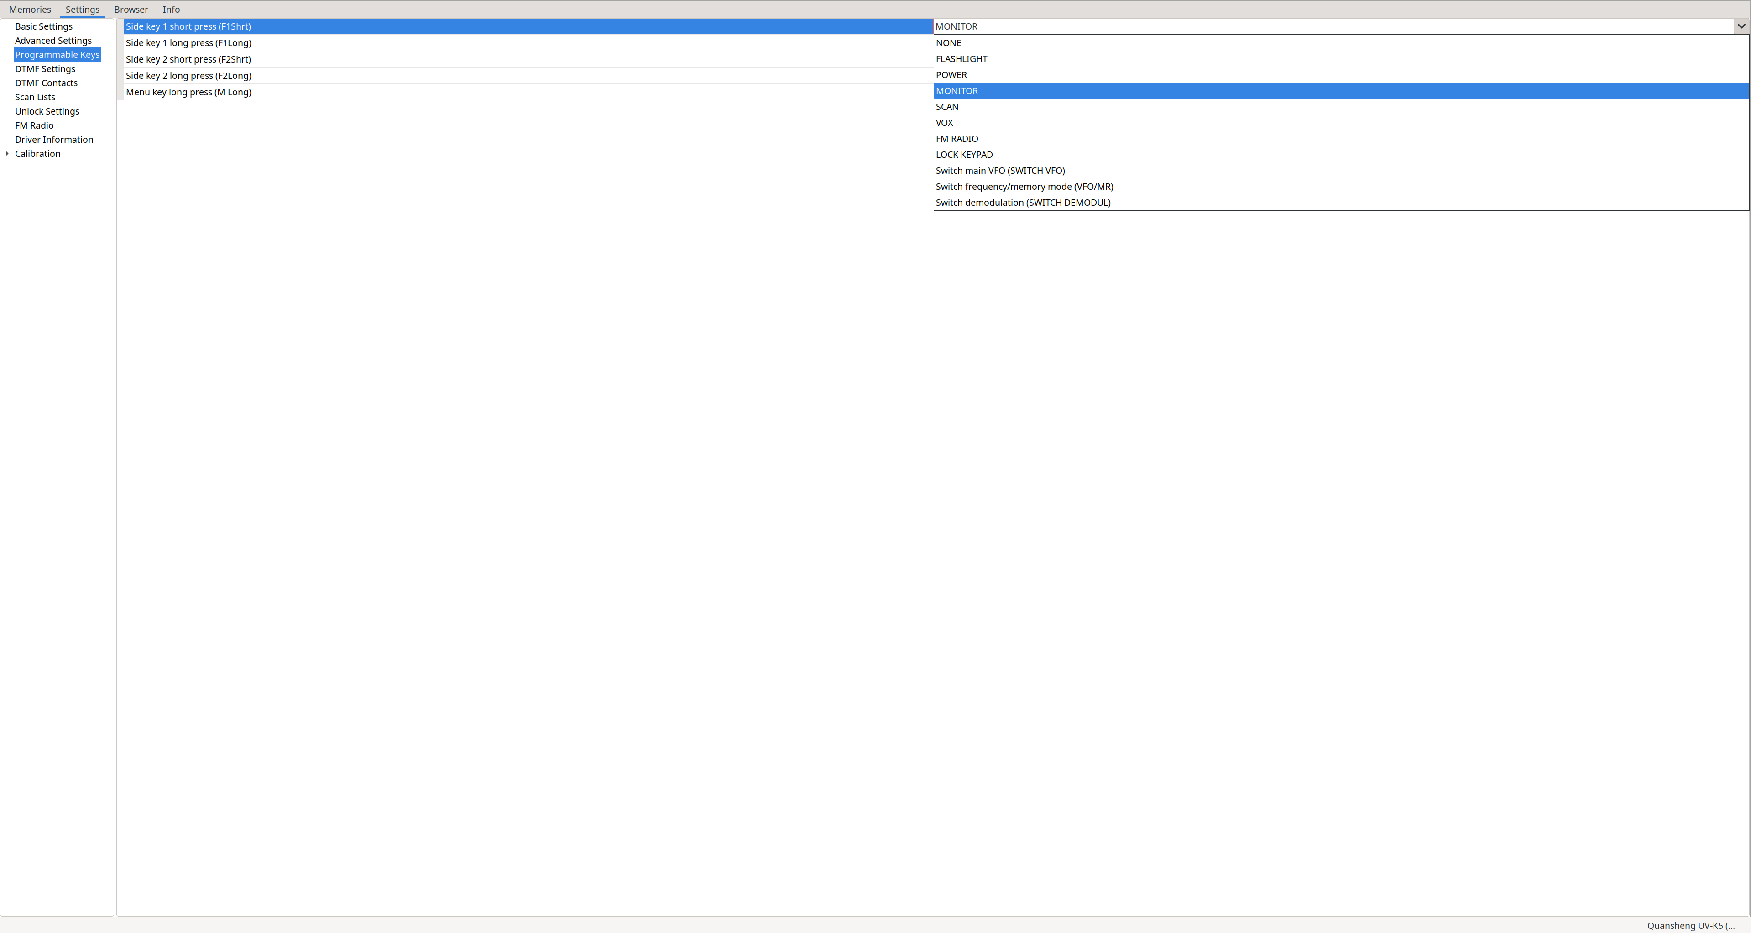The image size is (1751, 933).
Task: Open the Memories tab
Action: coord(30,10)
